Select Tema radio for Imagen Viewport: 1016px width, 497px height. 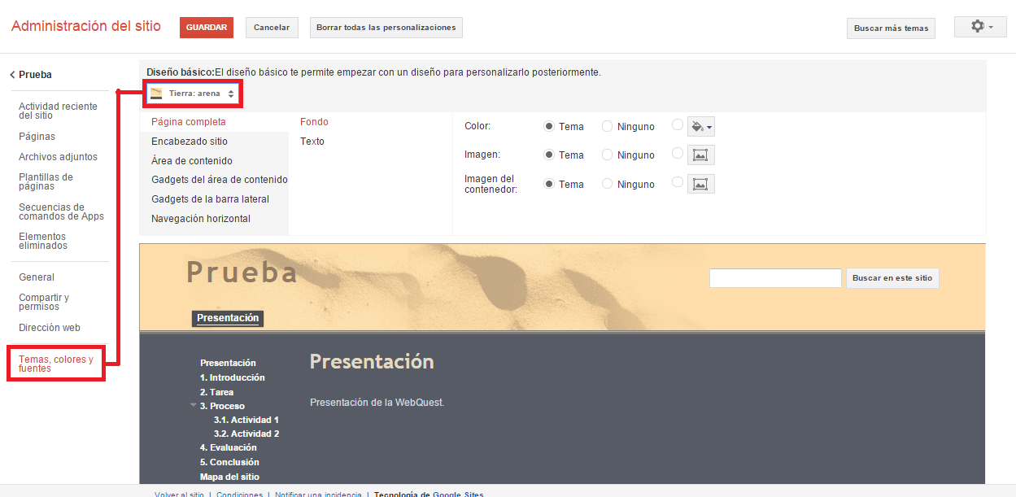[549, 155]
